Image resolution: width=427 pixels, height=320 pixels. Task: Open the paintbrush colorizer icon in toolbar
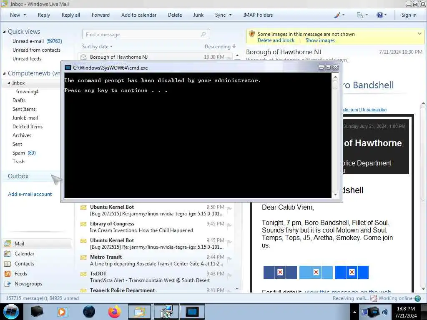(x=337, y=15)
